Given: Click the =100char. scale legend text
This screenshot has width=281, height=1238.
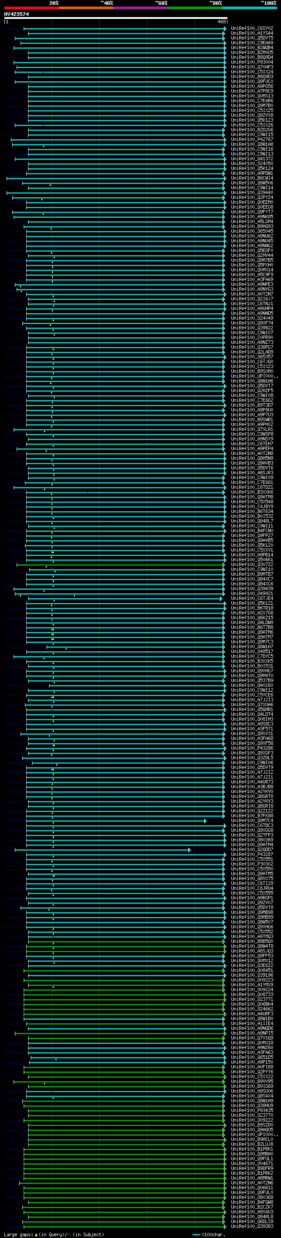Looking at the screenshot, I should tap(213, 1234).
